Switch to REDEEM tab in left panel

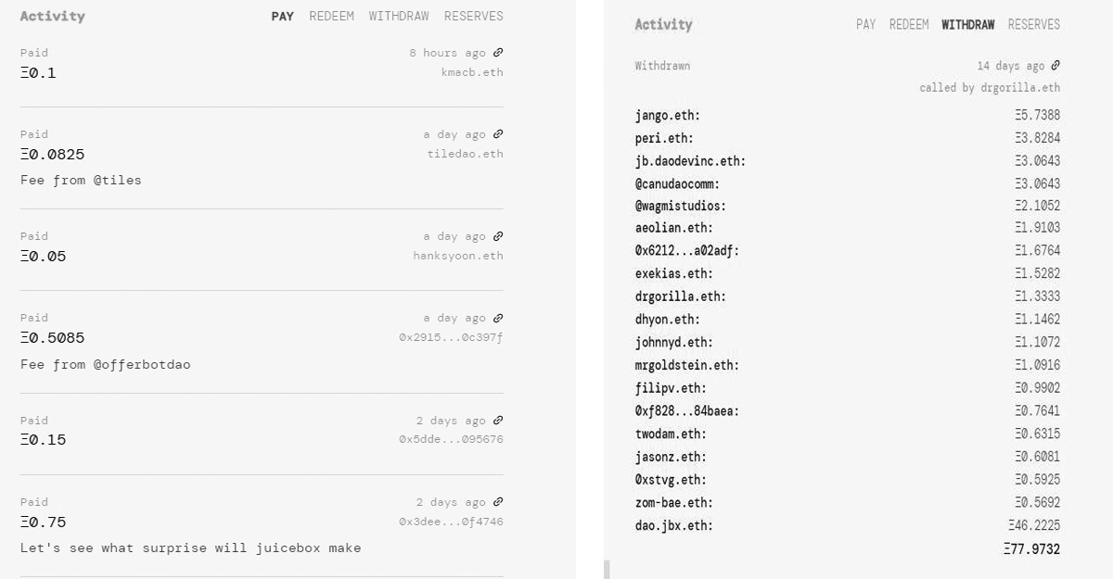[x=331, y=16]
